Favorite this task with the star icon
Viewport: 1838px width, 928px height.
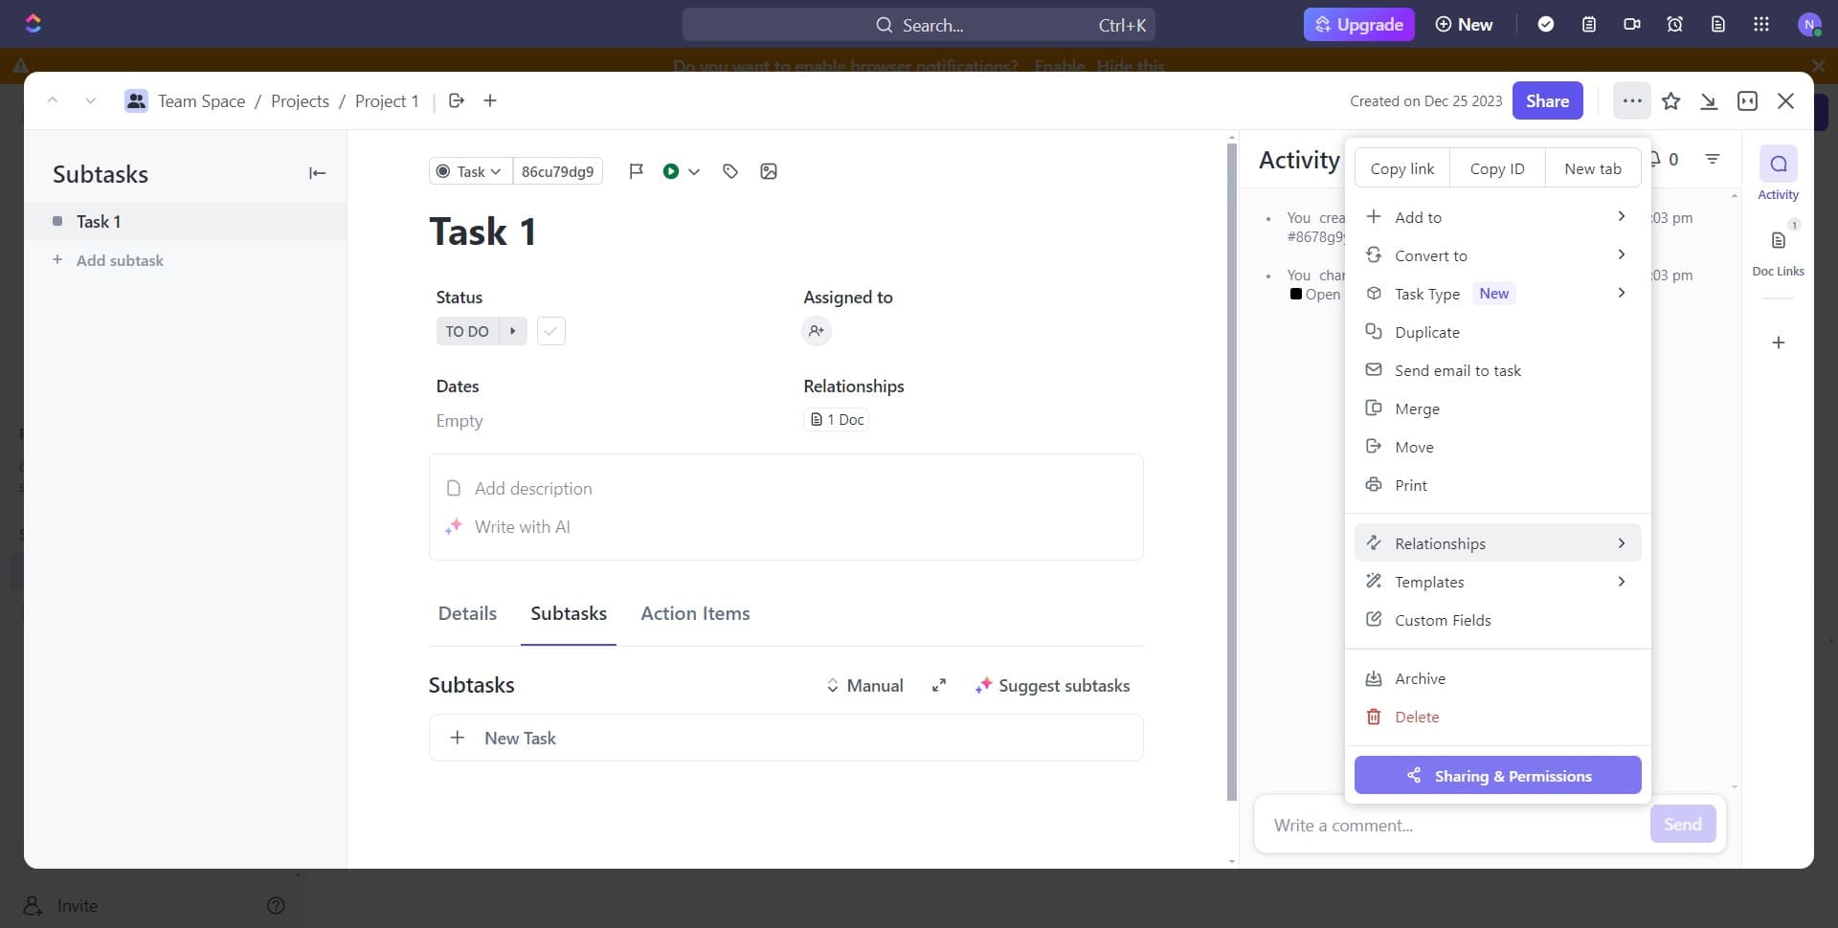[1671, 100]
